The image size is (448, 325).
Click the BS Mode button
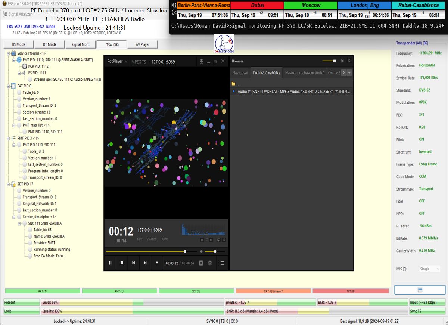[19, 44]
